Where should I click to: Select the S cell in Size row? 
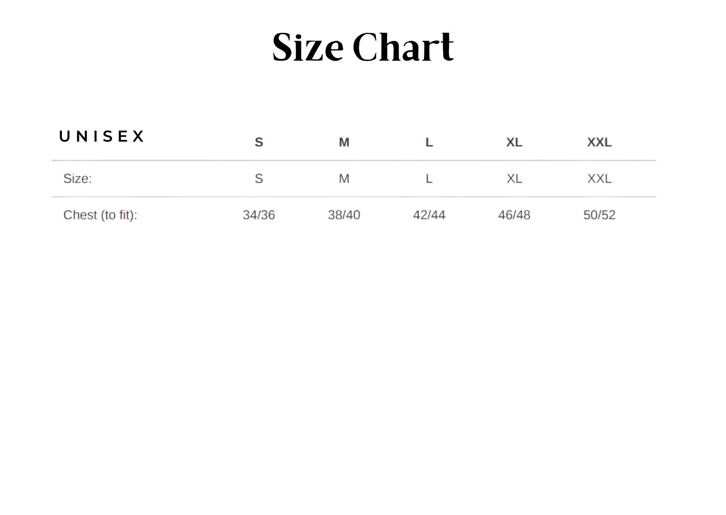pyautogui.click(x=259, y=179)
